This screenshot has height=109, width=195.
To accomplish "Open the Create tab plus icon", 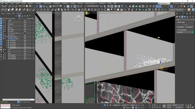I will click(177, 14).
